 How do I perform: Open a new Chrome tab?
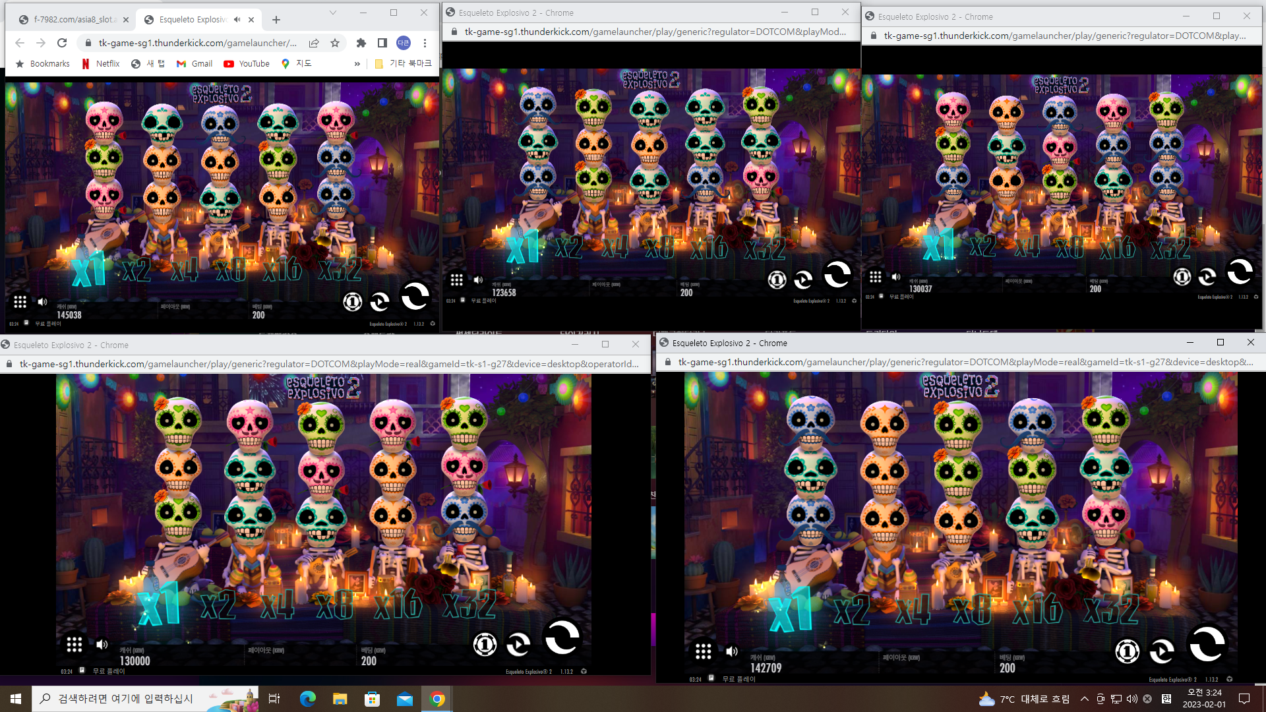click(x=276, y=20)
